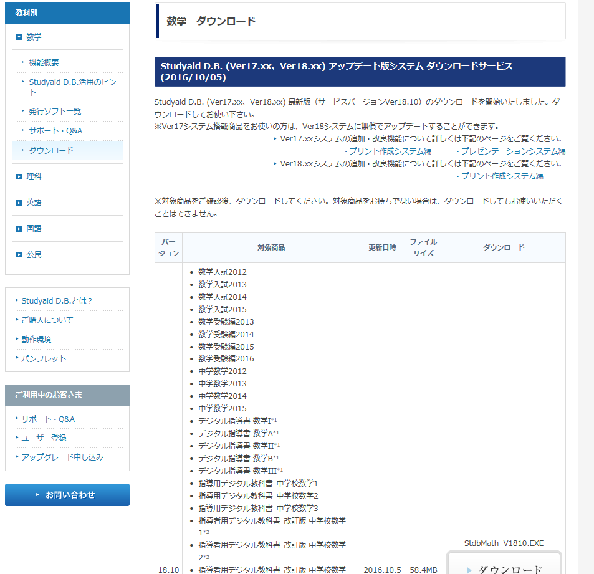Open アップグレード申し込み link
Image resolution: width=594 pixels, height=574 pixels.
tap(62, 457)
